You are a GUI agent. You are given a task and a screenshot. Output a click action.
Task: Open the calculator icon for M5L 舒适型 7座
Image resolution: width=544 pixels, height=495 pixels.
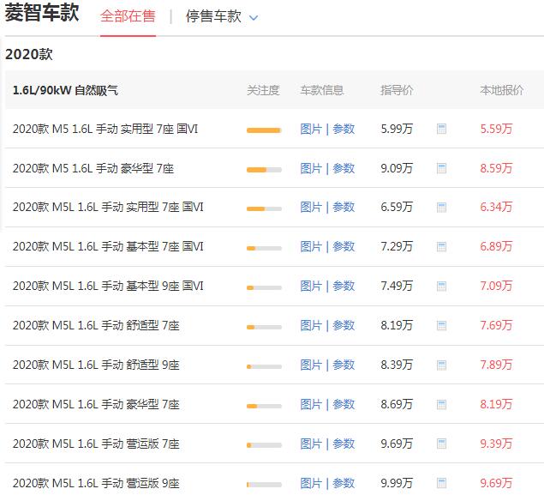tap(441, 326)
